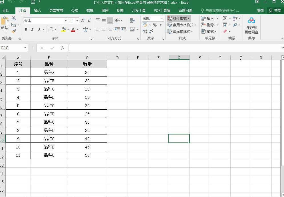Open the Merge and Center dropdown arrow

point(137,29)
